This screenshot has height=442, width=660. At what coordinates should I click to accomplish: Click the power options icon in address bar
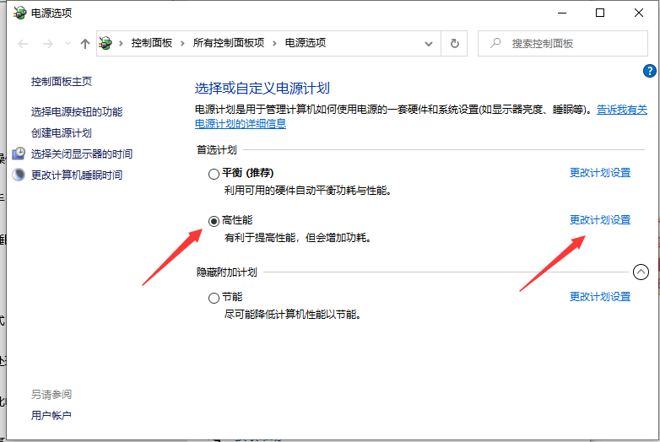click(x=105, y=43)
